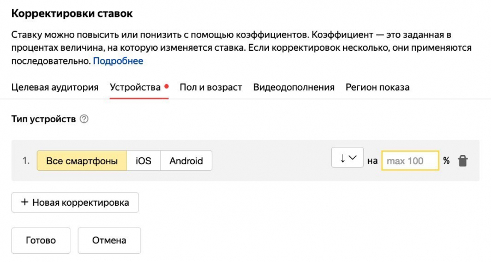
Task: Open the bid direction arrow dropdown
Action: click(348, 158)
